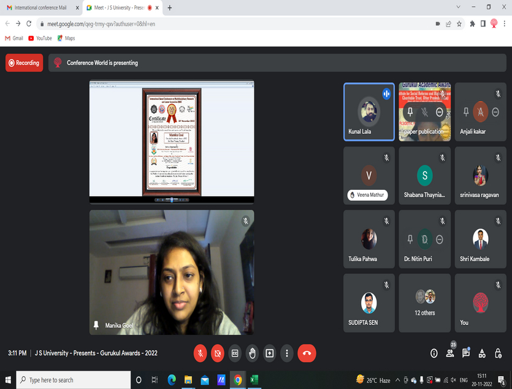Viewport: 512px width, 389px height.
Task: Open the Windows Start menu
Action: click(x=8, y=380)
